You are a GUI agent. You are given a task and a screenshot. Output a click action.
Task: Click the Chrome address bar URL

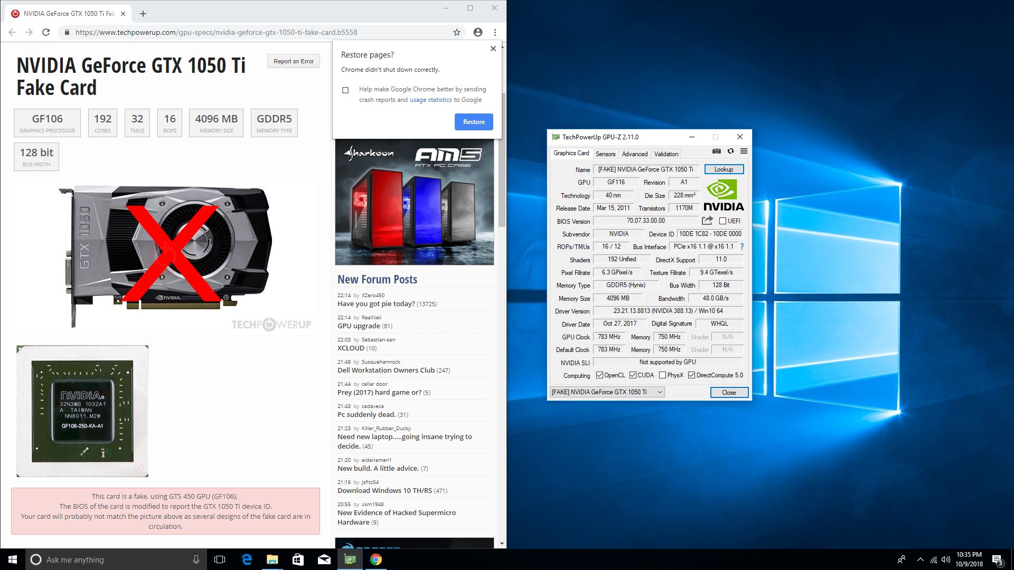click(x=216, y=32)
